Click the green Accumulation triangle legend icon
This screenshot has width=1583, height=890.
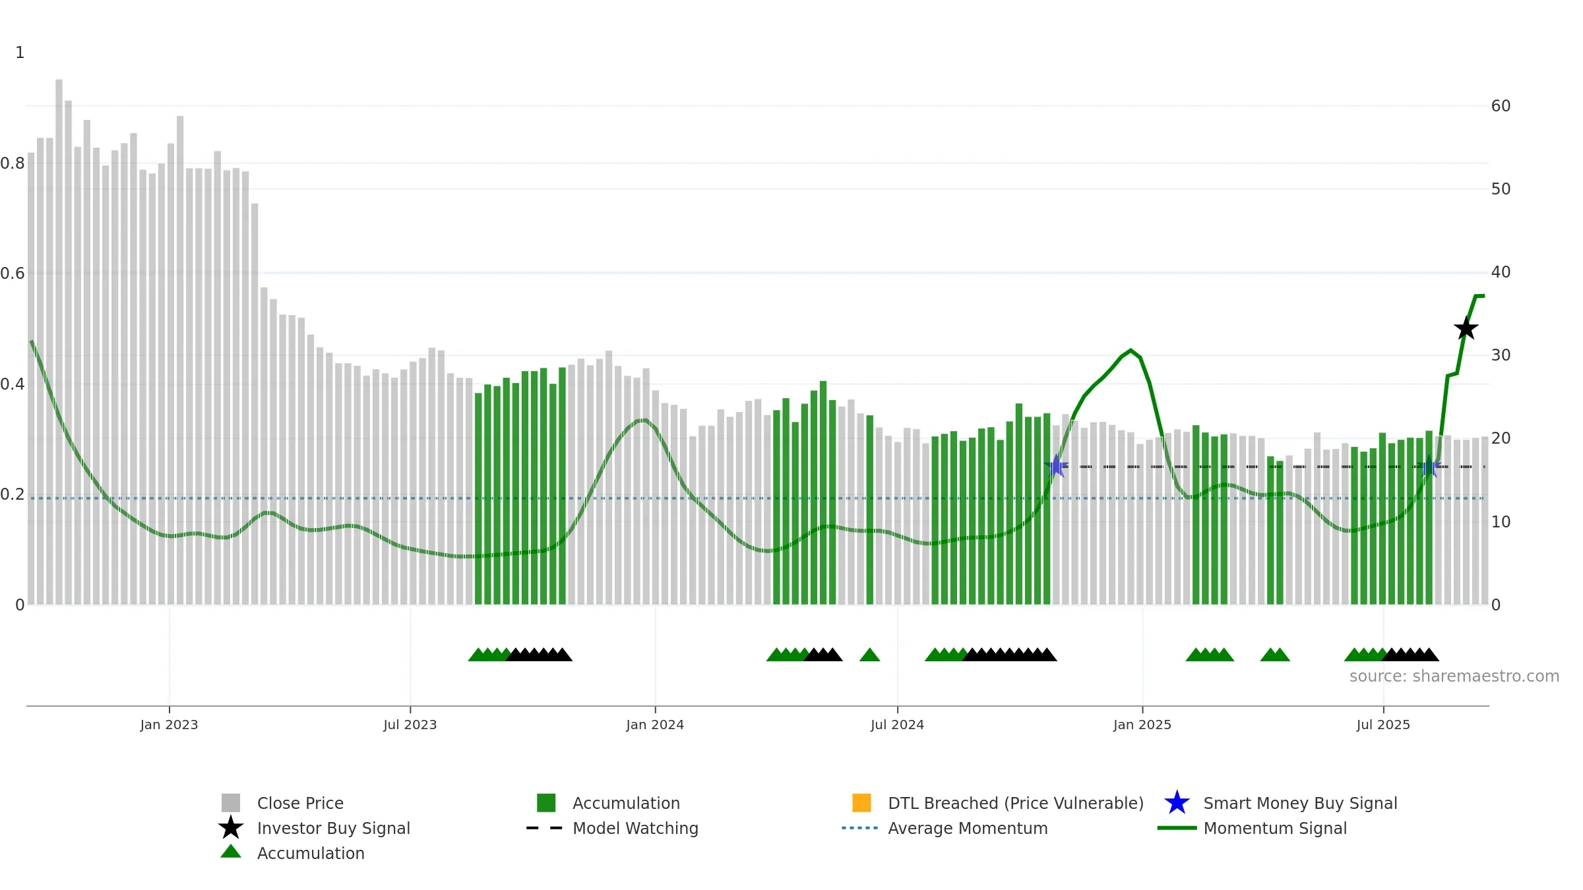(x=231, y=852)
